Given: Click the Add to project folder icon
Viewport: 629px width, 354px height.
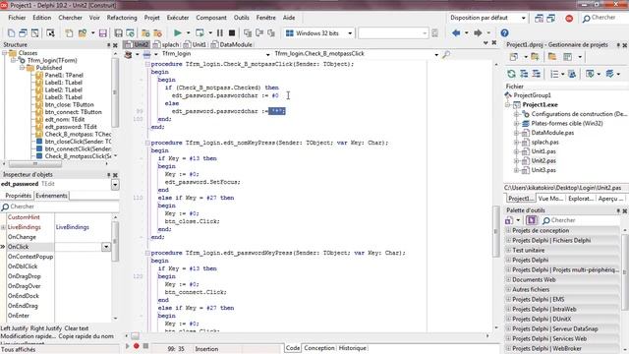Looking at the screenshot, I should click(535, 57).
